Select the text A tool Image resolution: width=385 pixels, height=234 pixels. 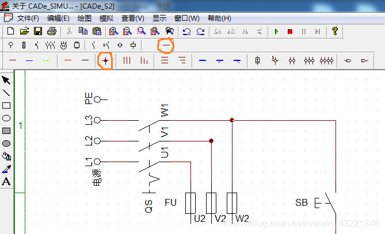point(6,182)
